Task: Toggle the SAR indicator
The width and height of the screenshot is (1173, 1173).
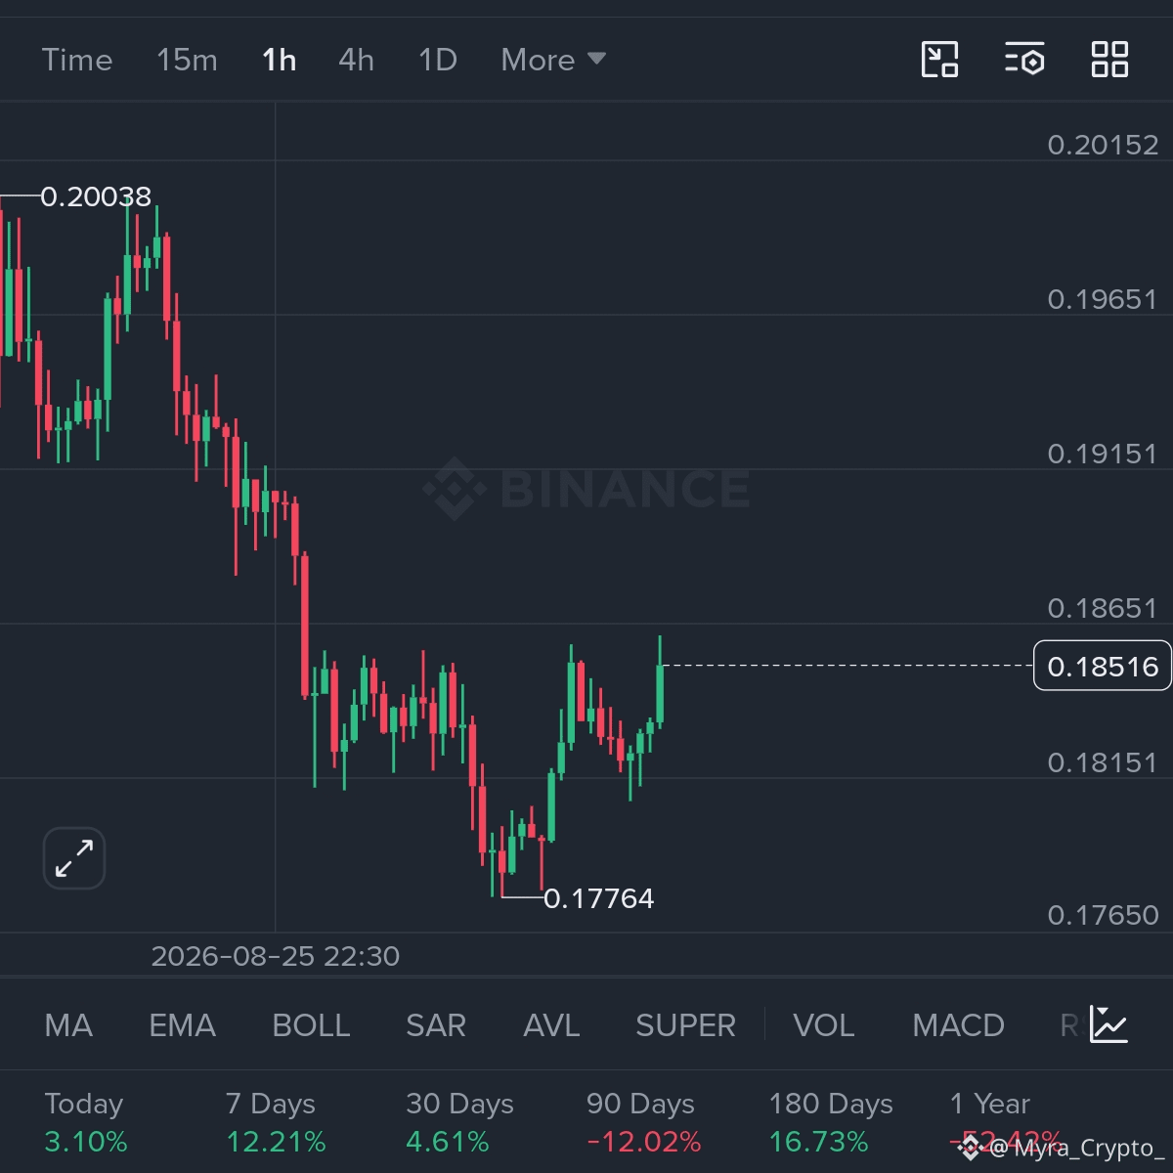Action: (436, 1025)
